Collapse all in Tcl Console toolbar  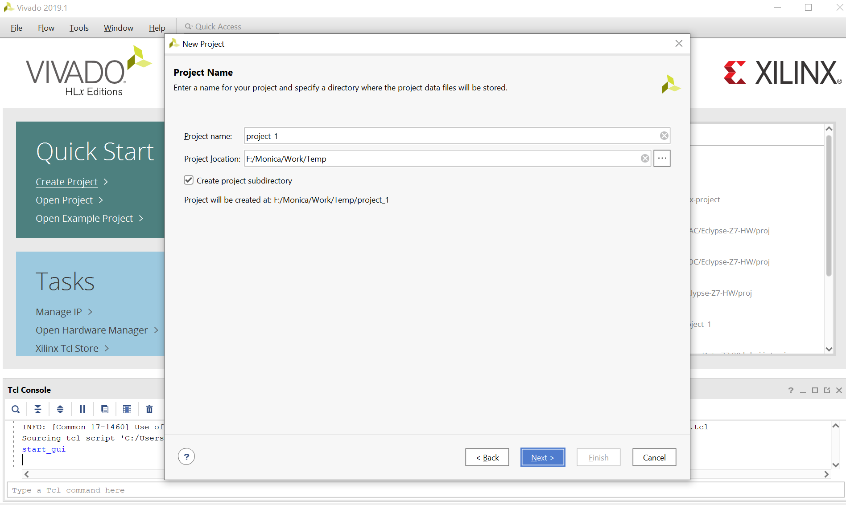point(38,409)
